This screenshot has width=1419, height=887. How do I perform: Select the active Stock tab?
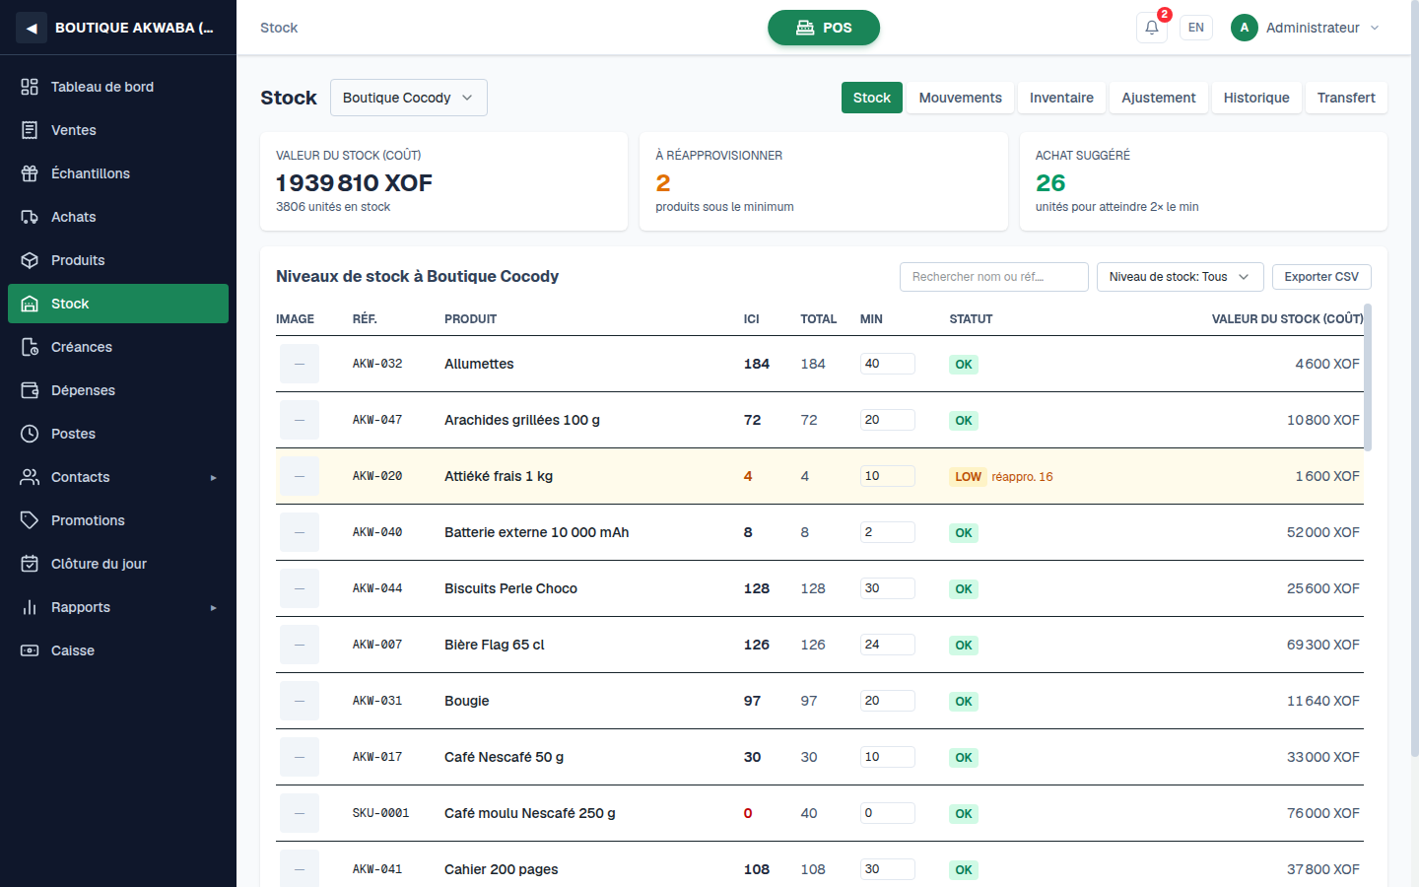point(871,98)
